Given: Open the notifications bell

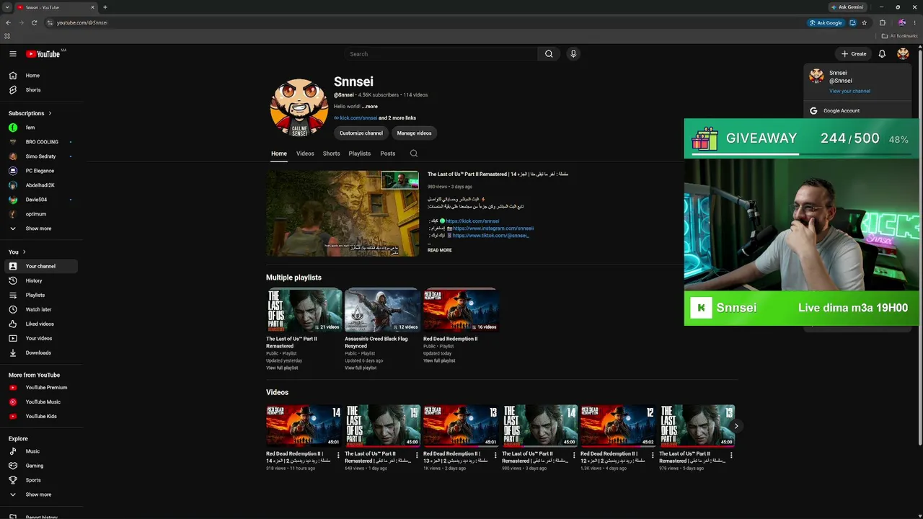Looking at the screenshot, I should coord(882,54).
